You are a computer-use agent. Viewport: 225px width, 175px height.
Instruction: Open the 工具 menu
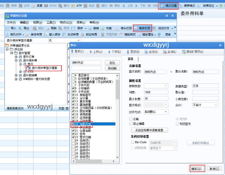tap(52, 22)
